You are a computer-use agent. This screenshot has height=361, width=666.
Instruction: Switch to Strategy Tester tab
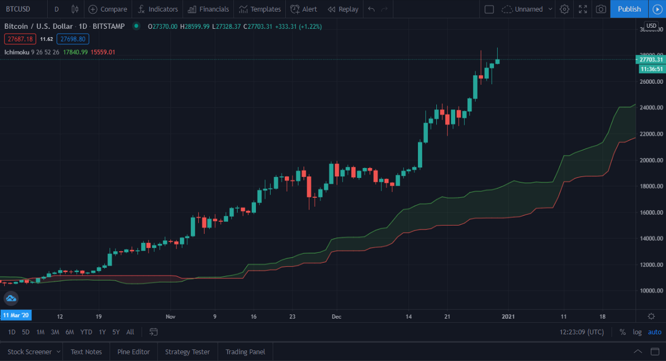(x=187, y=352)
